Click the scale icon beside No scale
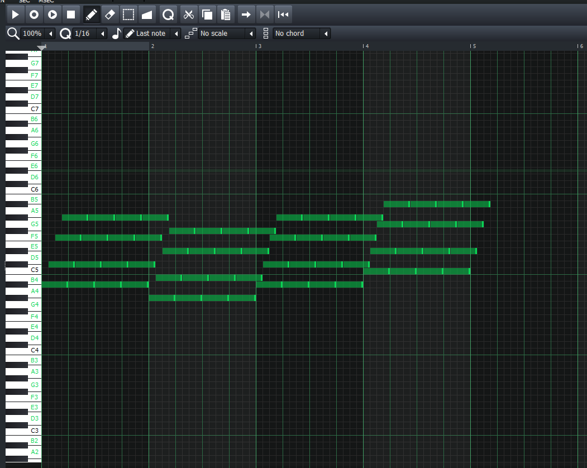This screenshot has height=468, width=587. pyautogui.click(x=190, y=34)
